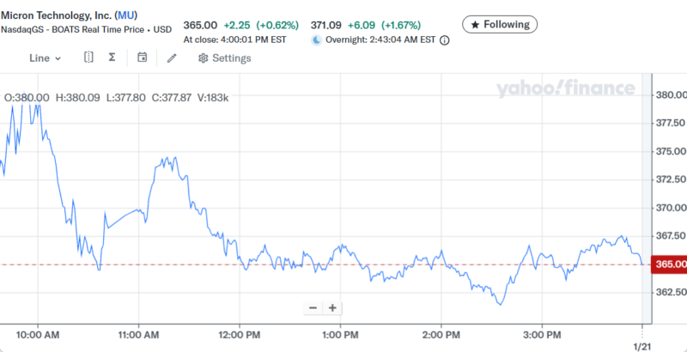Zoom in with the plus button
The image size is (687, 352).
point(332,308)
